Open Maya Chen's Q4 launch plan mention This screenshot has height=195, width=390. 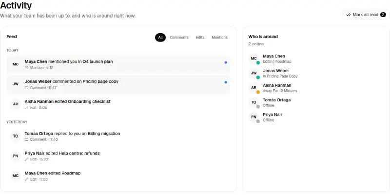pos(118,64)
